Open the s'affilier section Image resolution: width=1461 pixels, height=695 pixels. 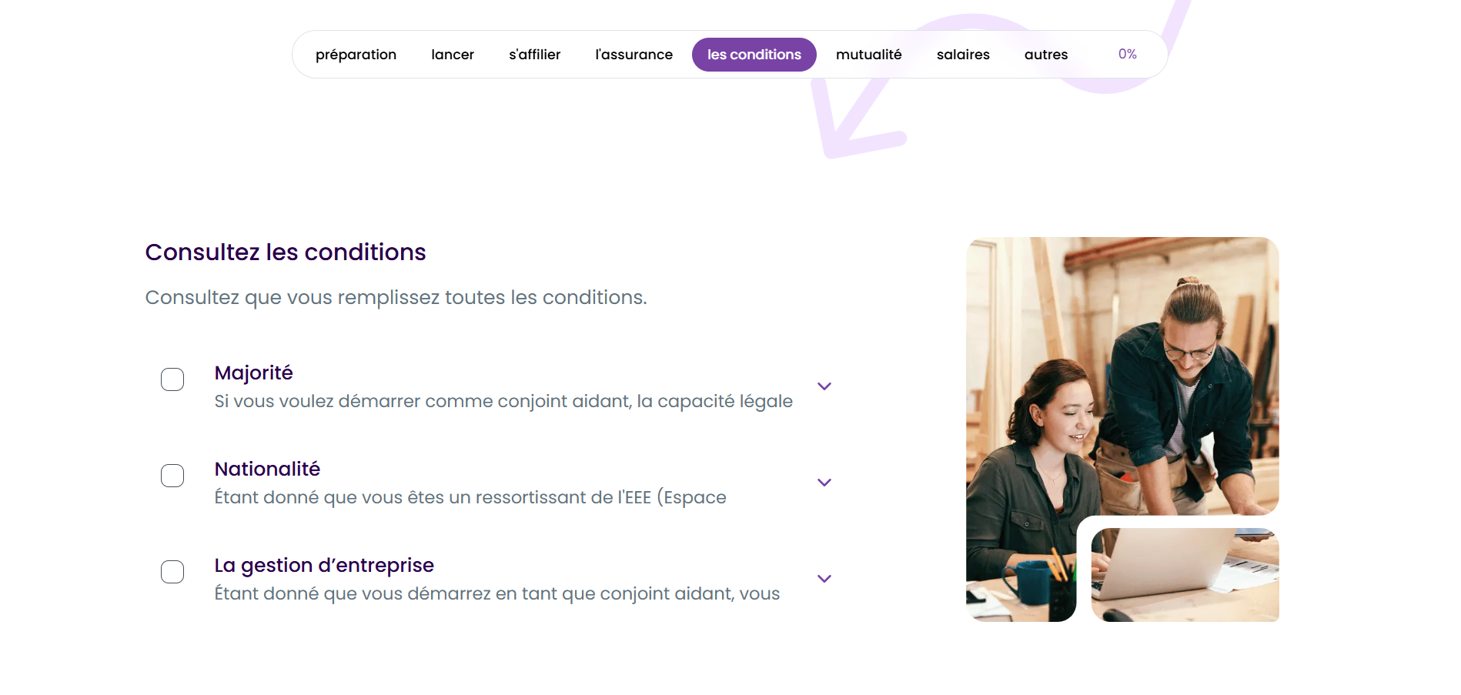pos(534,54)
